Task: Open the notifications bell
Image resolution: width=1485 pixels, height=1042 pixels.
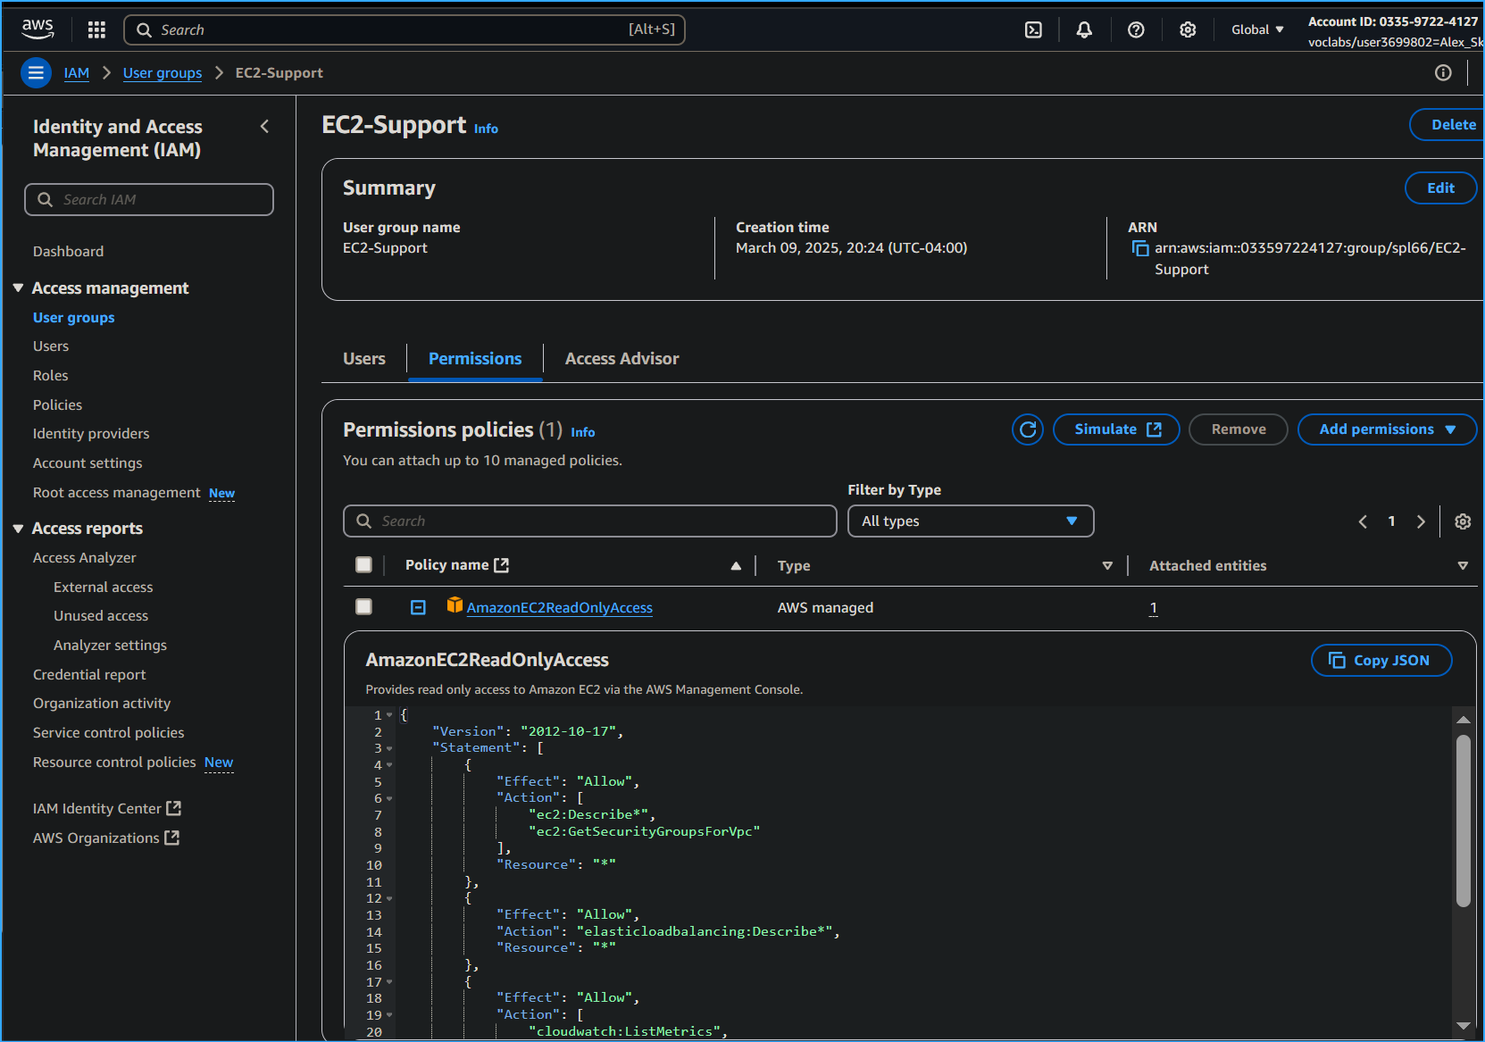Action: (x=1083, y=29)
